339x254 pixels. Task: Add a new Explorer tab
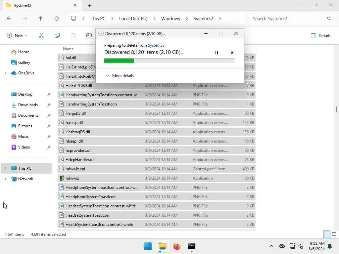coord(89,5)
